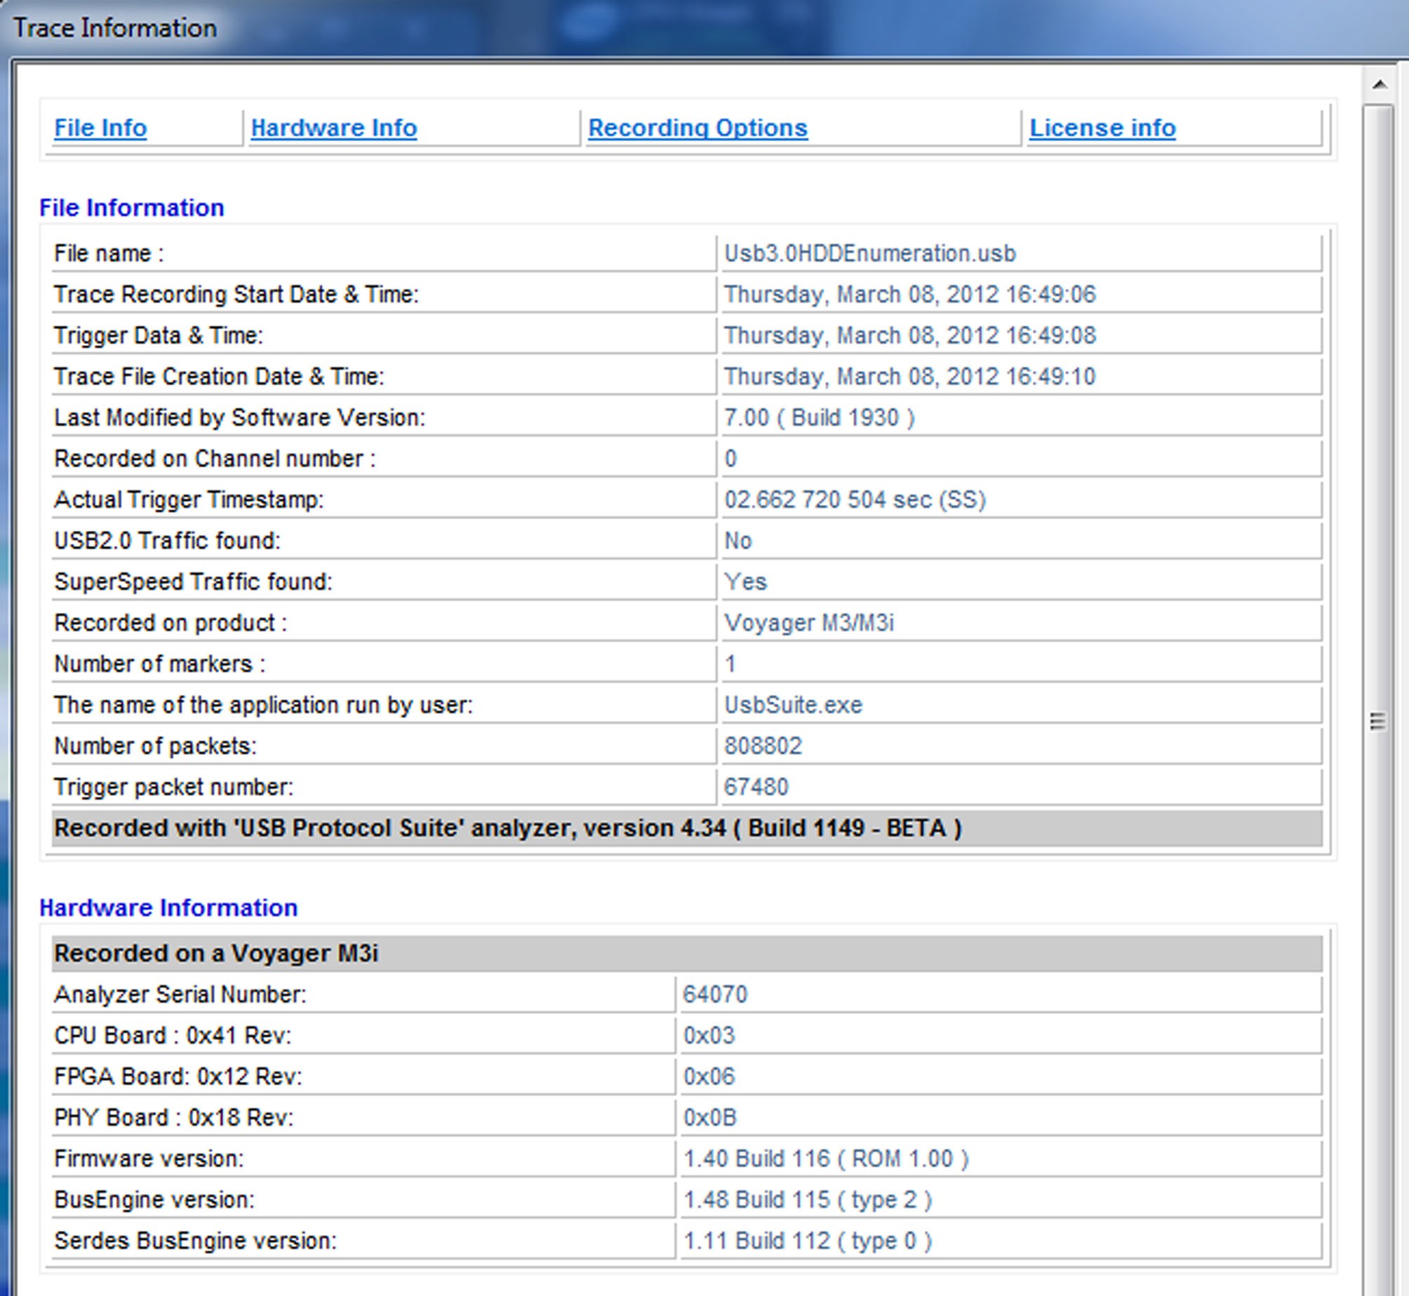This screenshot has width=1409, height=1296.
Task: Select the Analyzer Serial Number value 64070
Action: click(x=715, y=994)
